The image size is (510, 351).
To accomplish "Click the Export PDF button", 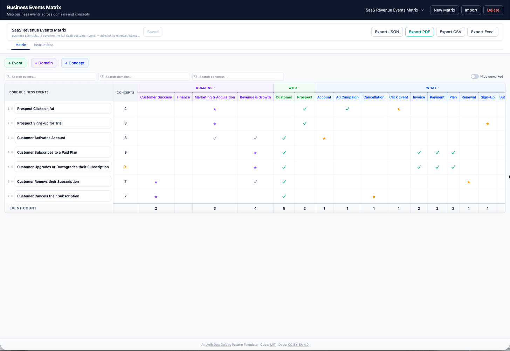I will pyautogui.click(x=419, y=32).
